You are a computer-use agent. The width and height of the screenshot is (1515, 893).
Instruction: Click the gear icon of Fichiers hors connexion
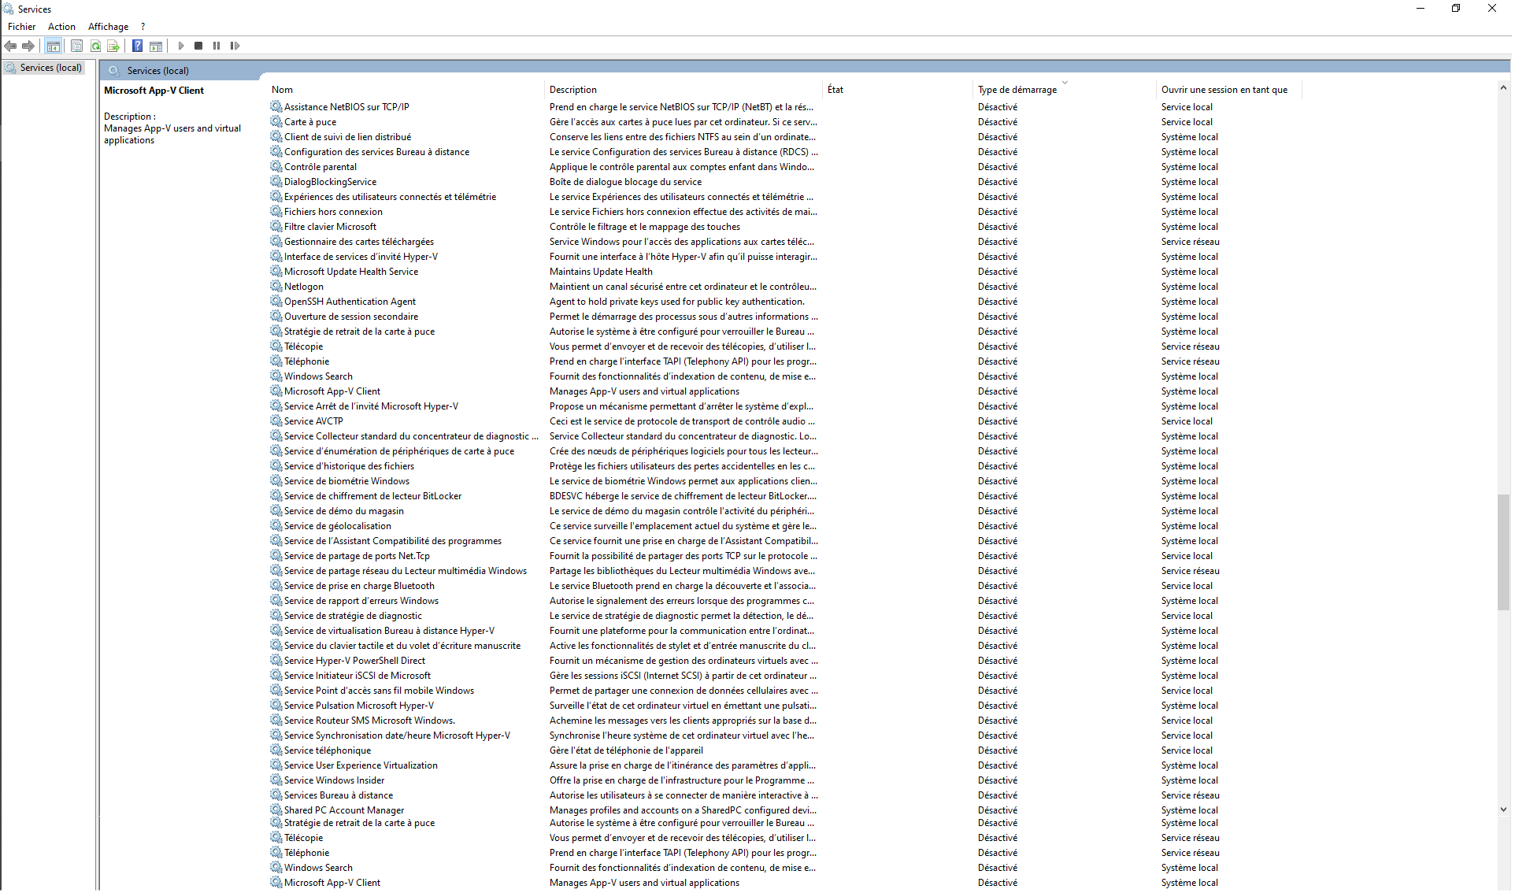pyautogui.click(x=276, y=212)
